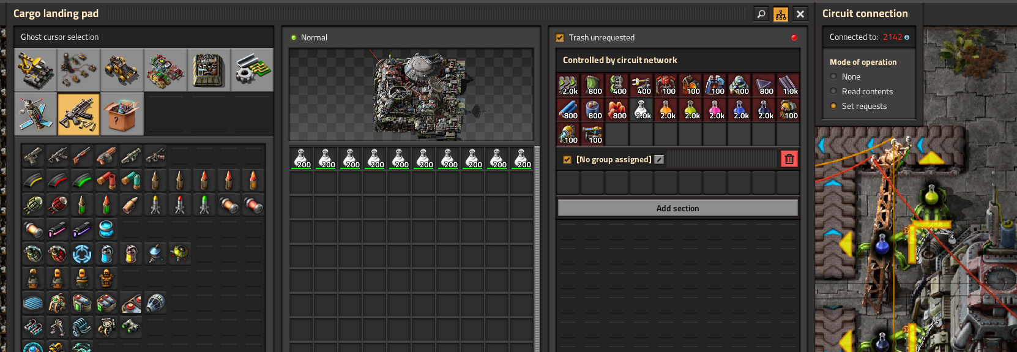Open the railgun request slot showing 100
This screenshot has width=1017, height=352.
pos(593,134)
